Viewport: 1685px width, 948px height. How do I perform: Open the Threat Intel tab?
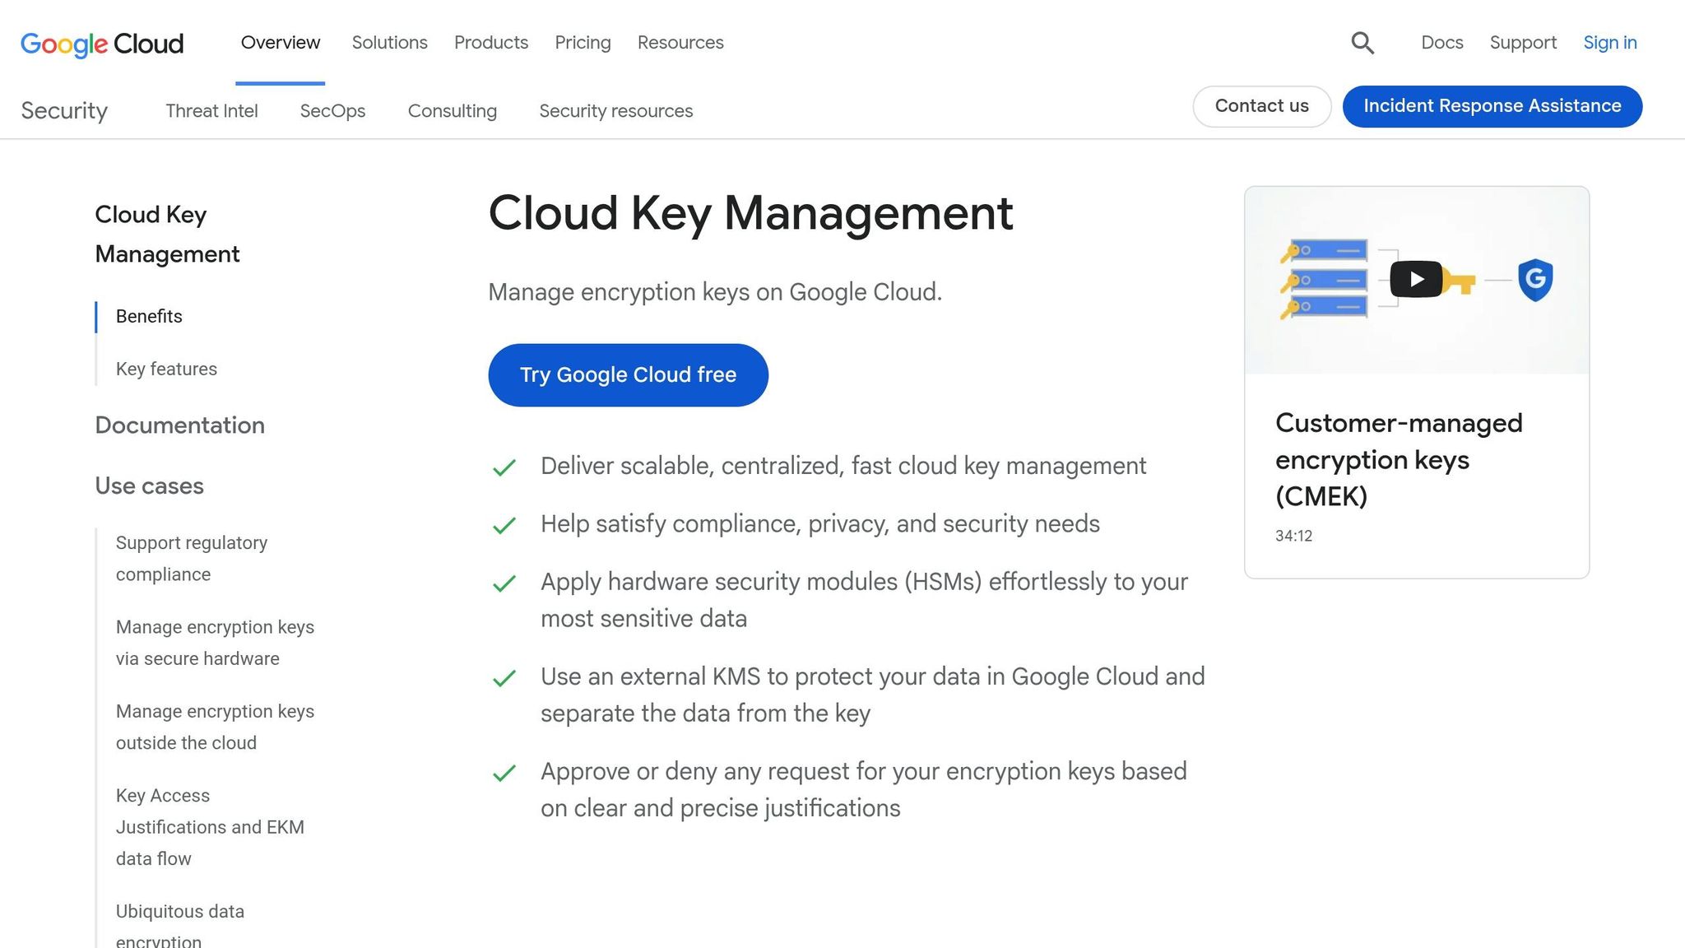coord(211,111)
